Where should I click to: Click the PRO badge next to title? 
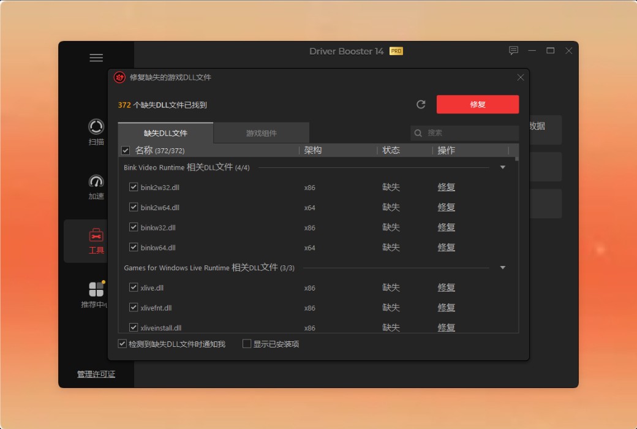click(x=396, y=51)
